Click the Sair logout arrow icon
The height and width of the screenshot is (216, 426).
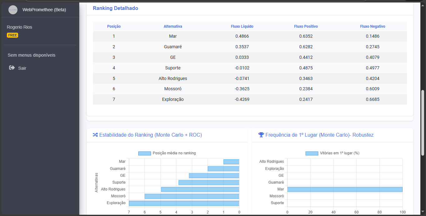[x=12, y=68]
